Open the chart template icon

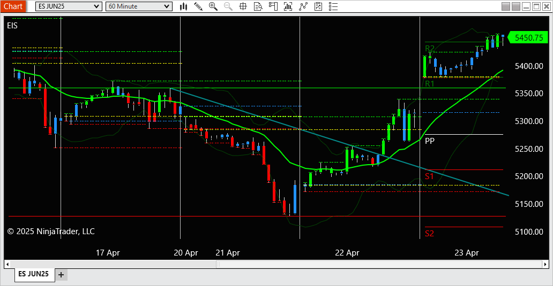pos(318,6)
